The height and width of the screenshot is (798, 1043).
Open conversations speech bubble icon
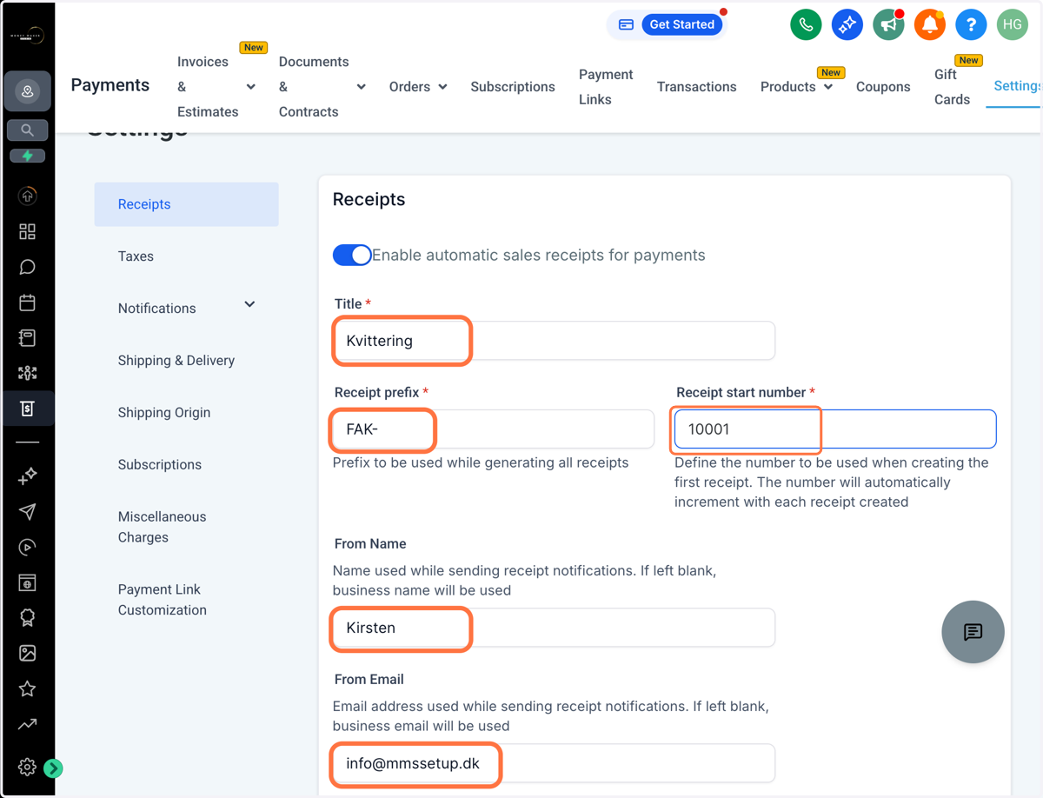pyautogui.click(x=27, y=267)
